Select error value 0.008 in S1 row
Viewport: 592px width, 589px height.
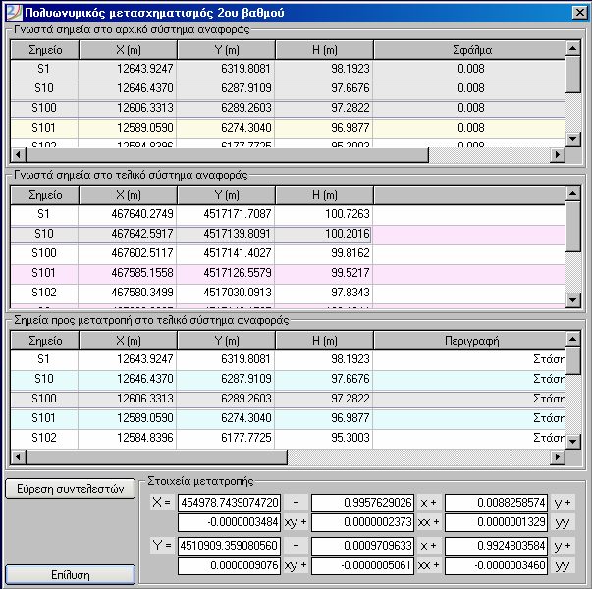[x=470, y=69]
